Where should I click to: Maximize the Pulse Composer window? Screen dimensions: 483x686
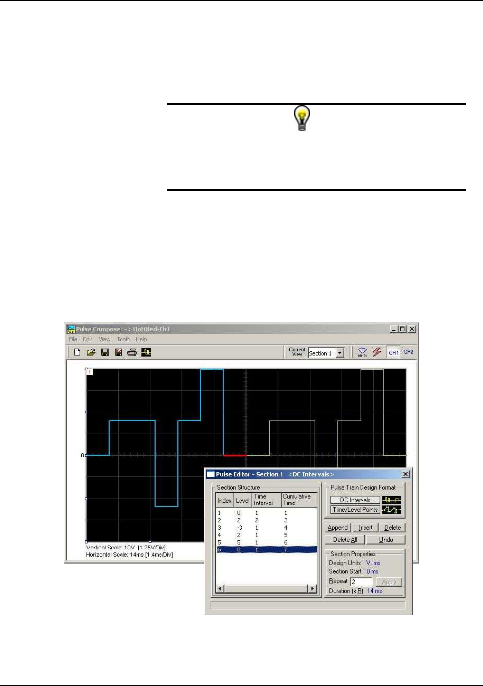[x=402, y=329]
